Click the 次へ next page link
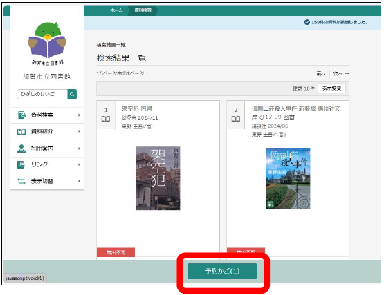Viewport: 384px width, 295px height. pos(341,74)
